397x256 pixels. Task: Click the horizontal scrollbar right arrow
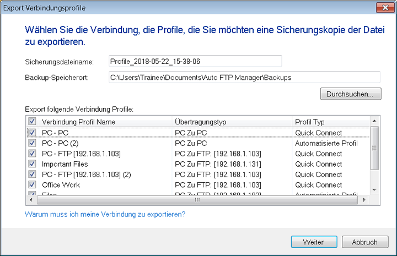(364, 199)
